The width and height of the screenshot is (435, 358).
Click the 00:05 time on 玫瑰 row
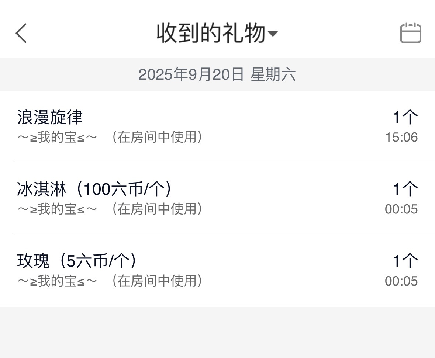point(401,281)
